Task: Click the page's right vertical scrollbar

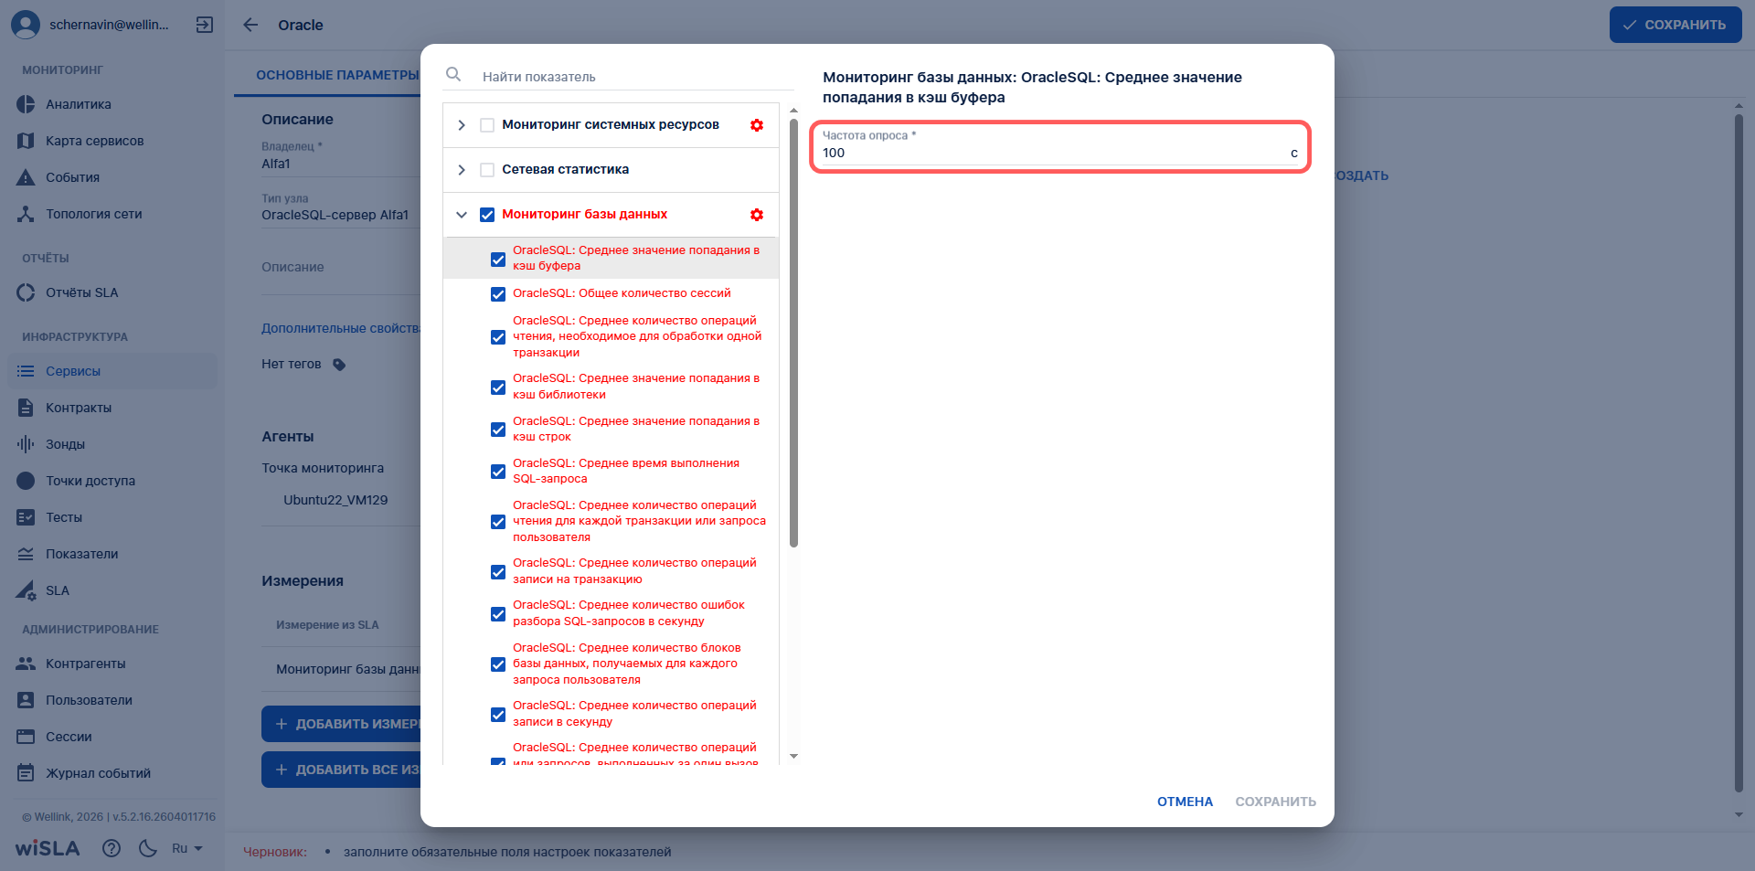Action: click(x=1739, y=452)
